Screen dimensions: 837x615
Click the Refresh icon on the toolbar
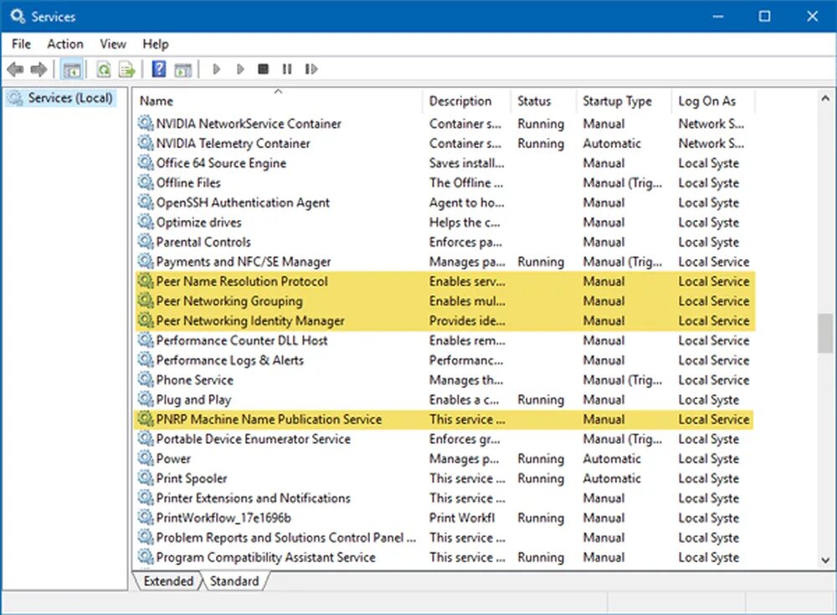click(x=102, y=69)
